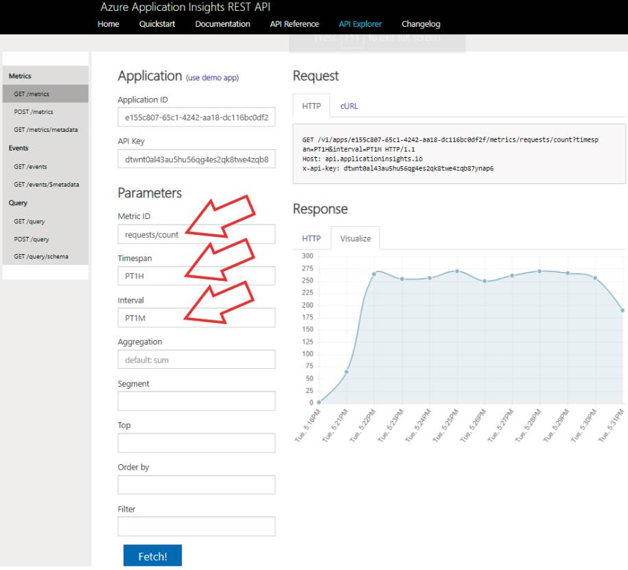Open API Reference in top navigation
The width and height of the screenshot is (628, 570).
294,24
